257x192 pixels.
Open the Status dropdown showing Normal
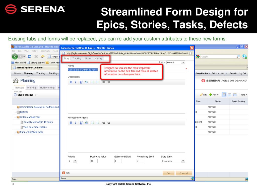[x=176, y=62]
